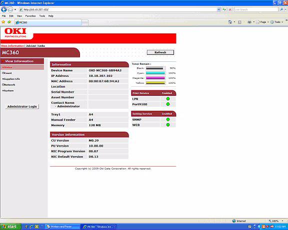This screenshot has height=230, width=288.
Task: Open the Favorites menu
Action: (30, 16)
